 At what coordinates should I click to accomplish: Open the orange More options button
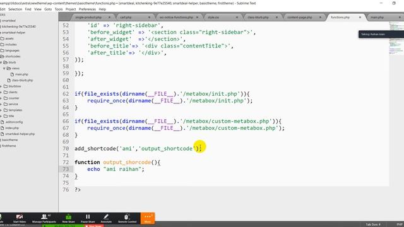click(148, 218)
